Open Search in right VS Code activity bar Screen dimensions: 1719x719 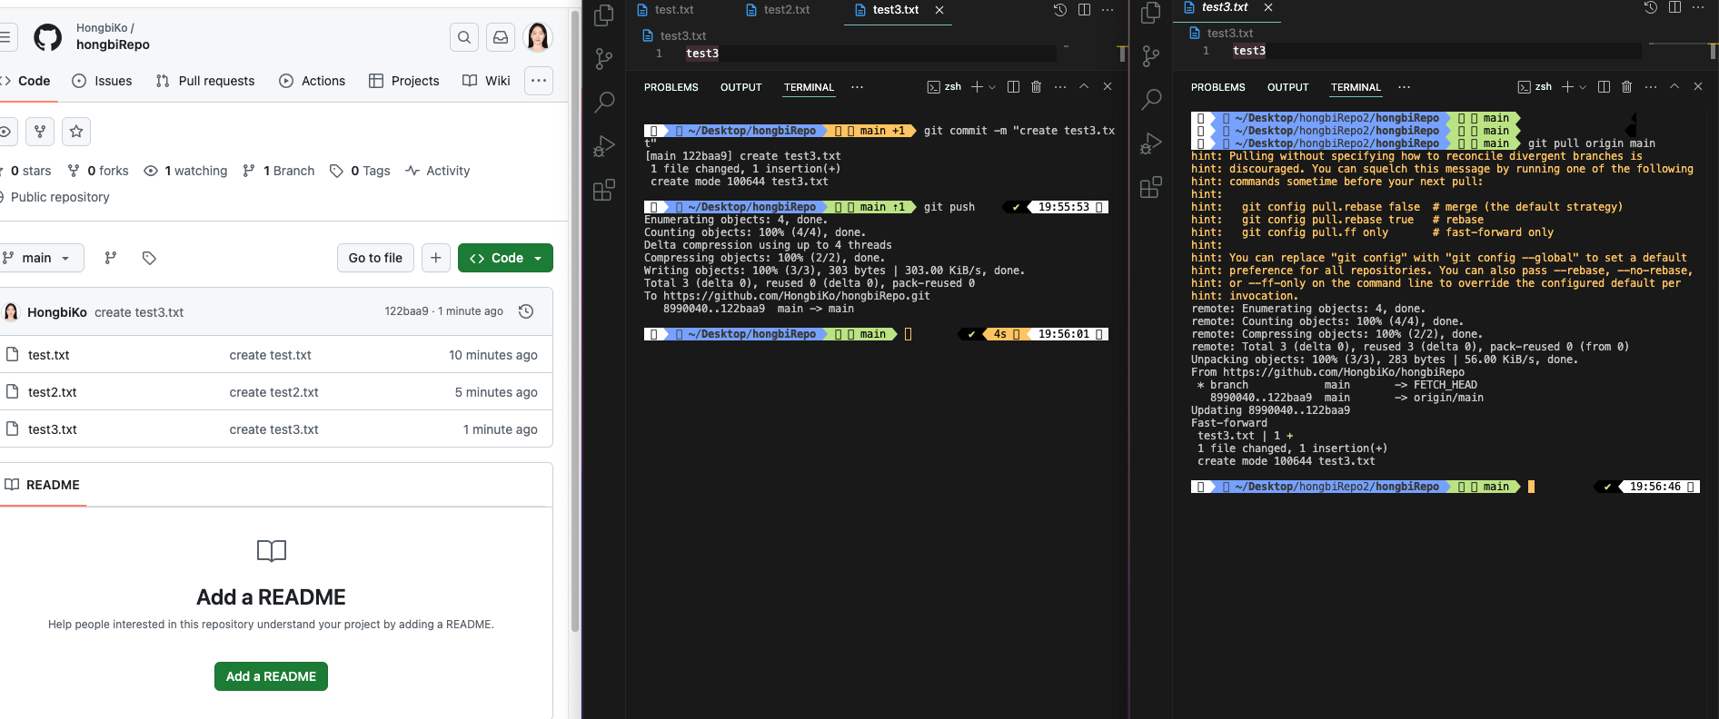(1151, 99)
